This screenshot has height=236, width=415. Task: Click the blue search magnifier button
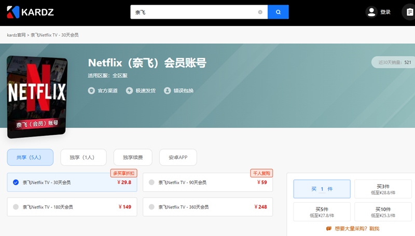[278, 12]
